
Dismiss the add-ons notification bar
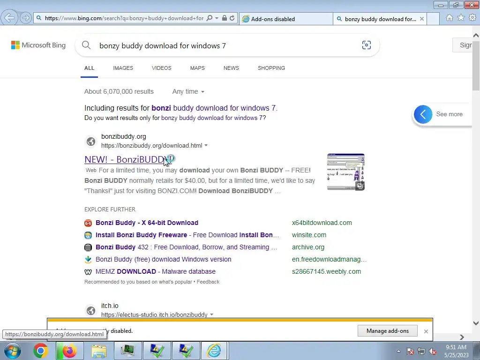pos(426,331)
